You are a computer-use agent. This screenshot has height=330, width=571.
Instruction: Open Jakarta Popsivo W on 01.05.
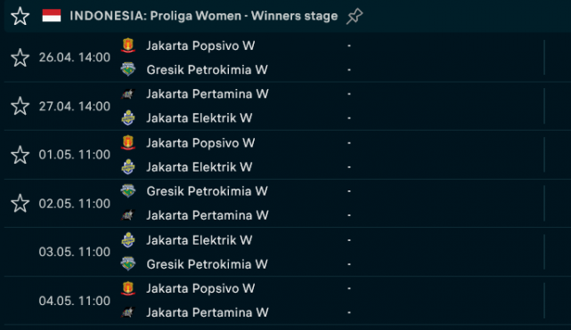coord(200,143)
